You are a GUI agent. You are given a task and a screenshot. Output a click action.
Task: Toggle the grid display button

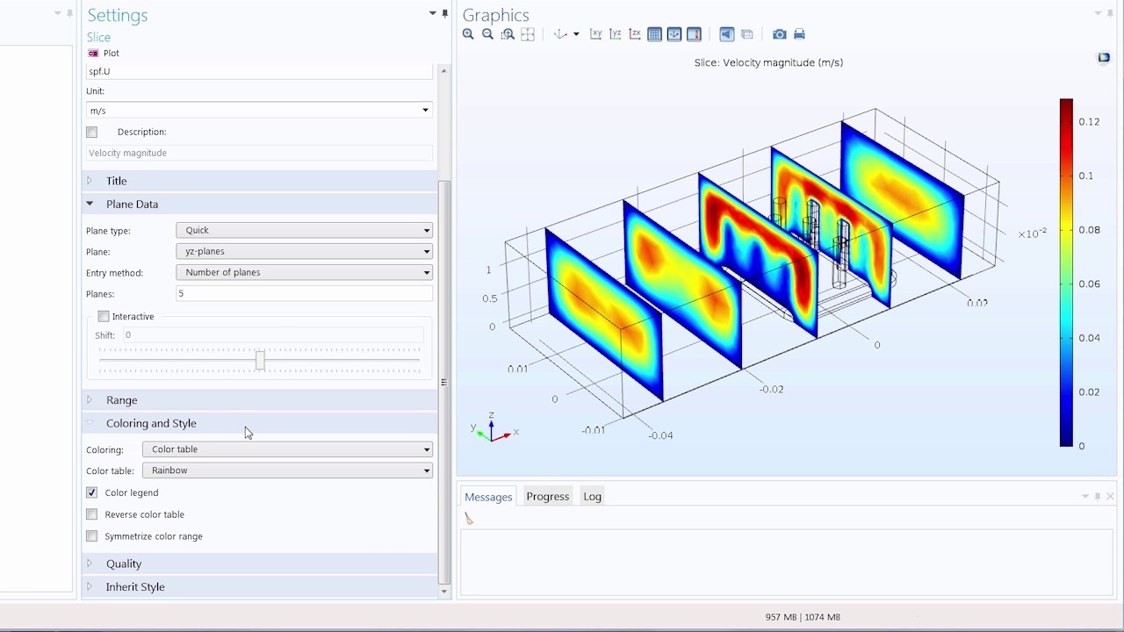point(654,34)
